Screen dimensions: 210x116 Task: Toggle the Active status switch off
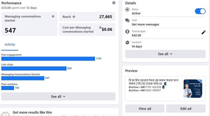pyautogui.click(x=200, y=11)
